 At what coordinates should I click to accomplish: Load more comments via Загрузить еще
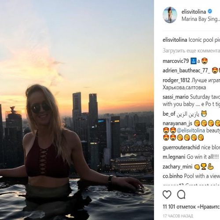tap(191, 51)
